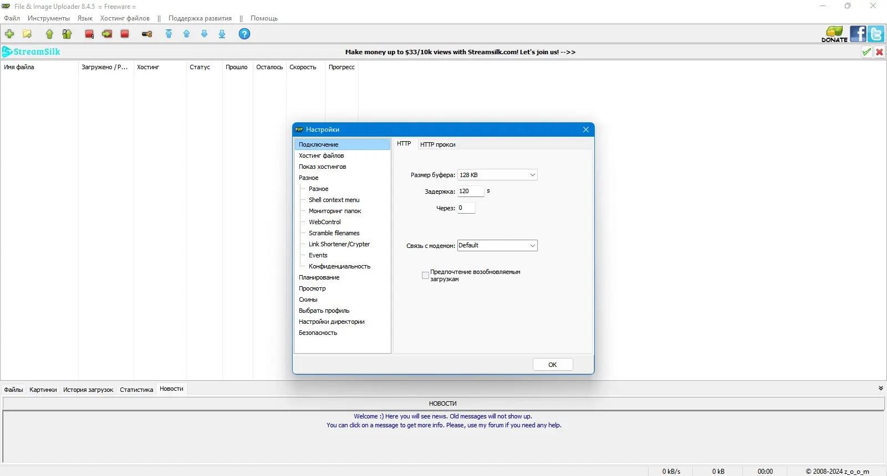Image resolution: width=887 pixels, height=476 pixels.
Task: Click the Donate money icon
Action: click(x=834, y=34)
